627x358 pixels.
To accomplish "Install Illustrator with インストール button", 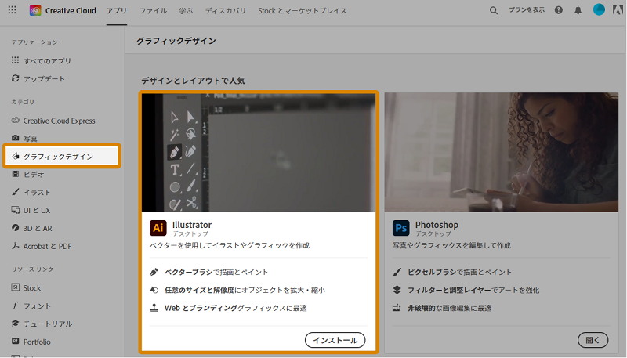I will point(335,340).
